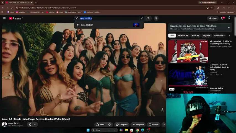Click inside the YouTube search field
The width and height of the screenshot is (236, 133).
click(109, 18)
